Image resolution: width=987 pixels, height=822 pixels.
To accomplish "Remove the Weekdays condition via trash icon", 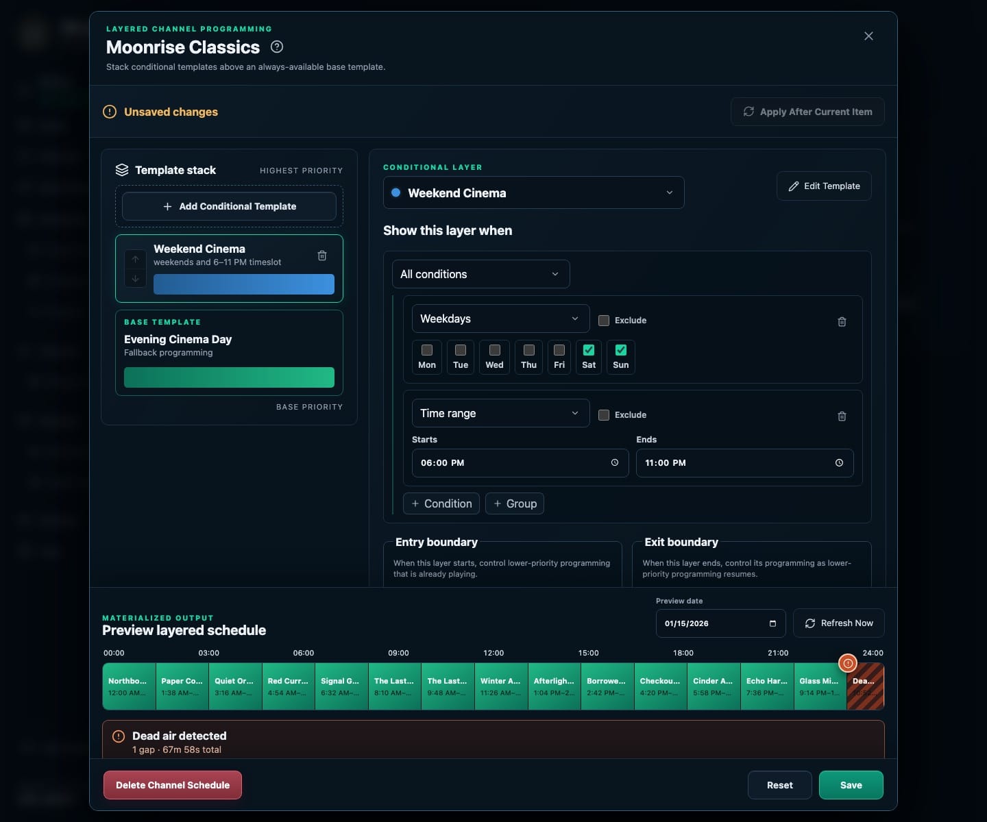I will (842, 321).
